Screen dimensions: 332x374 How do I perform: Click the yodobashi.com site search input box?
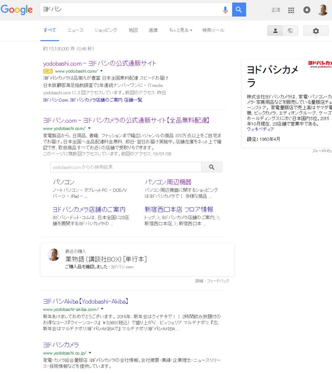pyautogui.click(x=126, y=167)
